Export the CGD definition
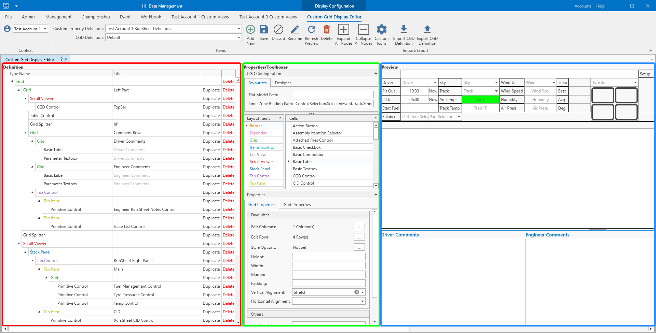The width and height of the screenshot is (656, 333). [427, 30]
